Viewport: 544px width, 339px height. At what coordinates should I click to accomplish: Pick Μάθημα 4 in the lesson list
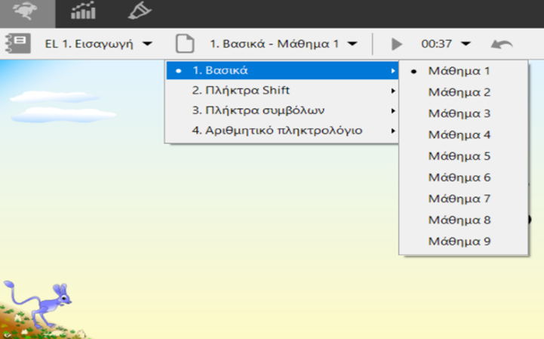[459, 135]
